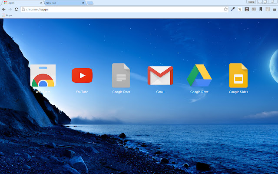278x174 pixels.
Task: Click the black bookmark ribbon extension
Action: [261, 9]
